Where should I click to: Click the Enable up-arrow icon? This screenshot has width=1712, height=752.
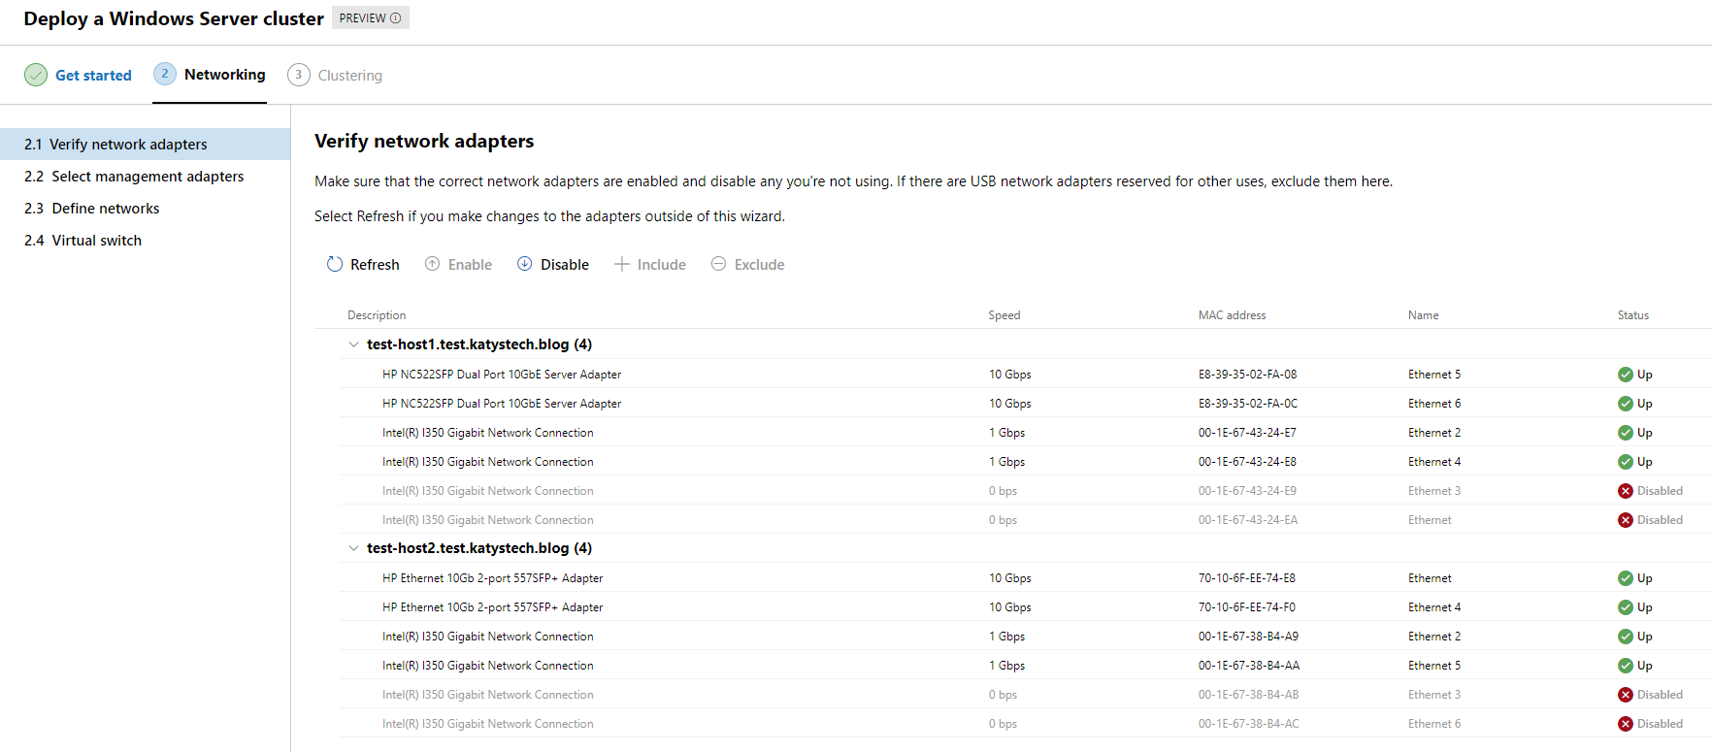tap(433, 264)
